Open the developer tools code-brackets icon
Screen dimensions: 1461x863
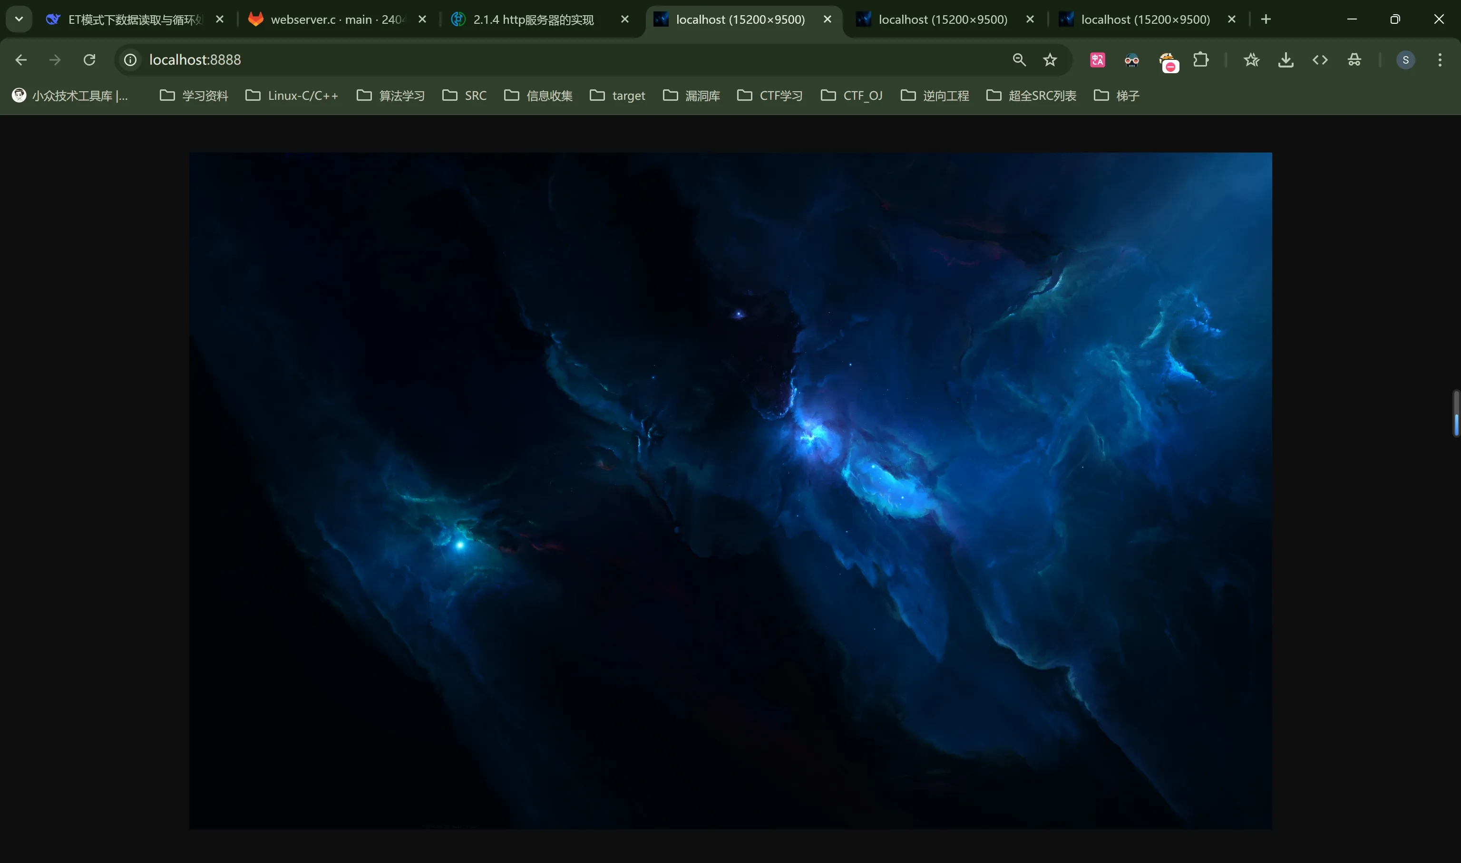coord(1320,60)
